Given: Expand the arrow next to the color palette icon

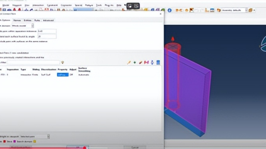Looking at the screenshot, I should (254, 10).
